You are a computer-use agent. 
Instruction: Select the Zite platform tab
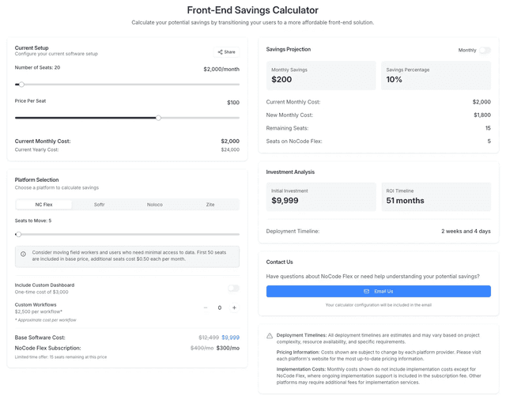click(210, 205)
